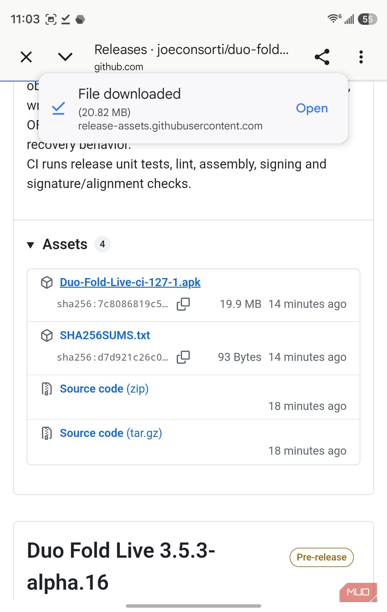Tap the 19.9 MB file size
Image resolution: width=387 pixels, height=612 pixels.
(x=240, y=304)
